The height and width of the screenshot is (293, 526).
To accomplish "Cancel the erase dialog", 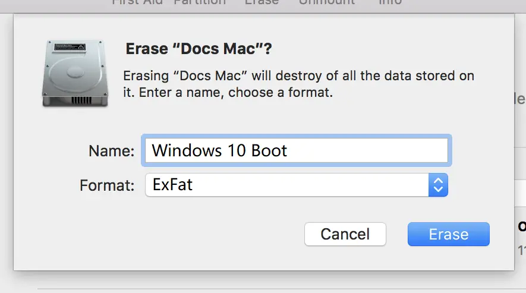I will [345, 234].
